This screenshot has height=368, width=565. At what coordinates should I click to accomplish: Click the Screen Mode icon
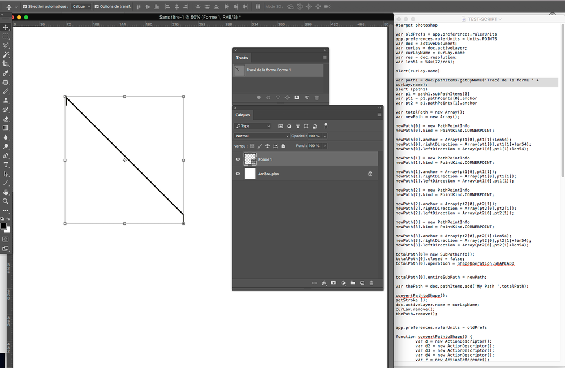6,249
